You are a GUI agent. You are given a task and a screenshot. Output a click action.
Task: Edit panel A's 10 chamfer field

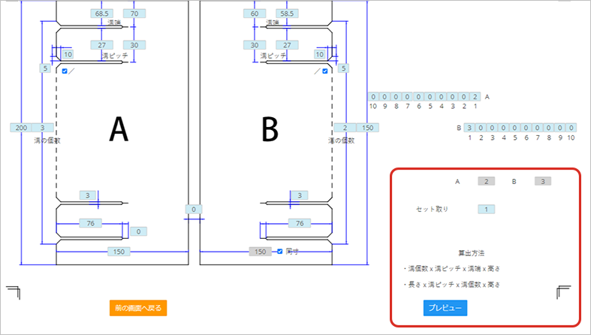click(x=68, y=54)
